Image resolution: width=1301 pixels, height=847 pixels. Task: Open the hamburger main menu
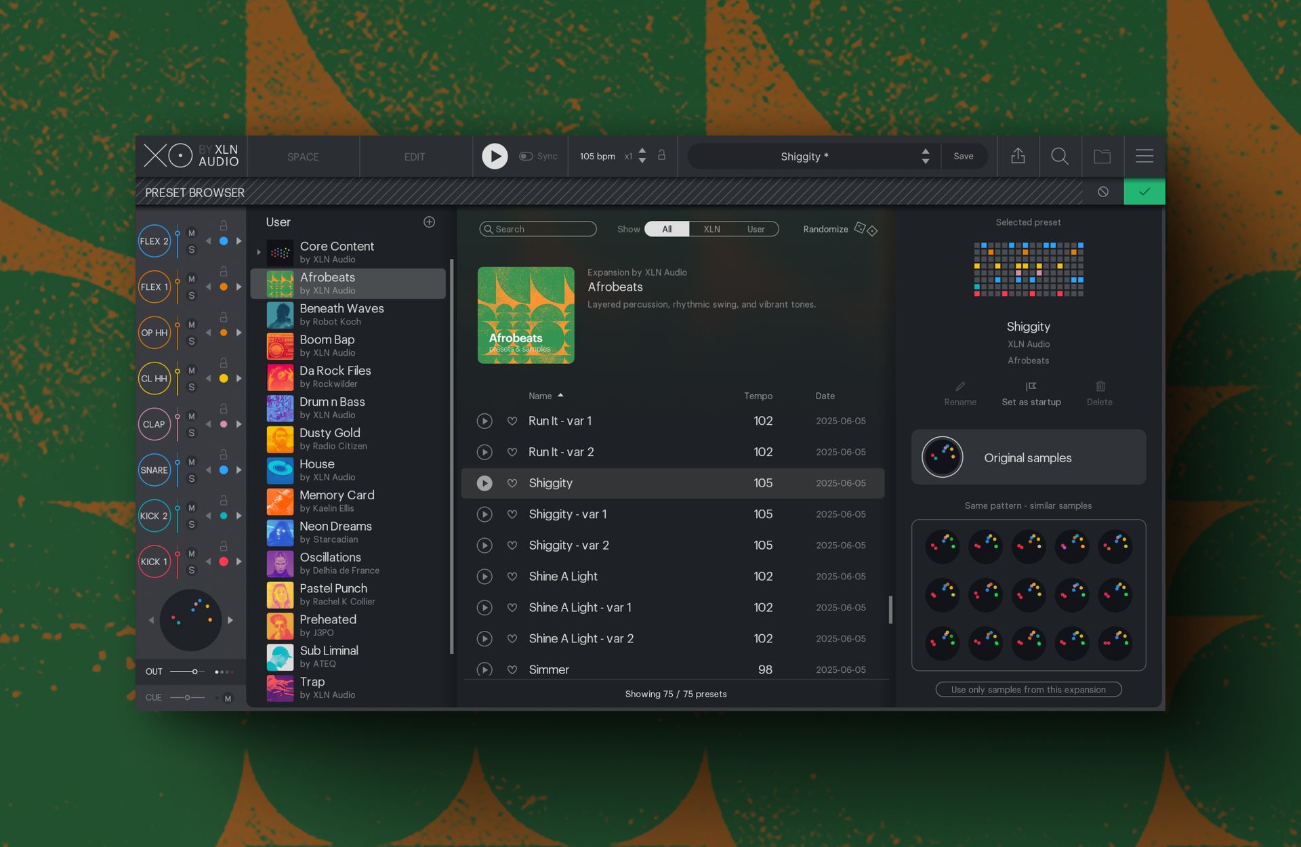[x=1144, y=157]
